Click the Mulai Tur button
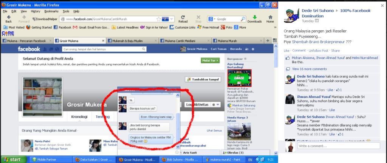Image resolution: width=387 pixels, height=163 pixels. point(210,60)
